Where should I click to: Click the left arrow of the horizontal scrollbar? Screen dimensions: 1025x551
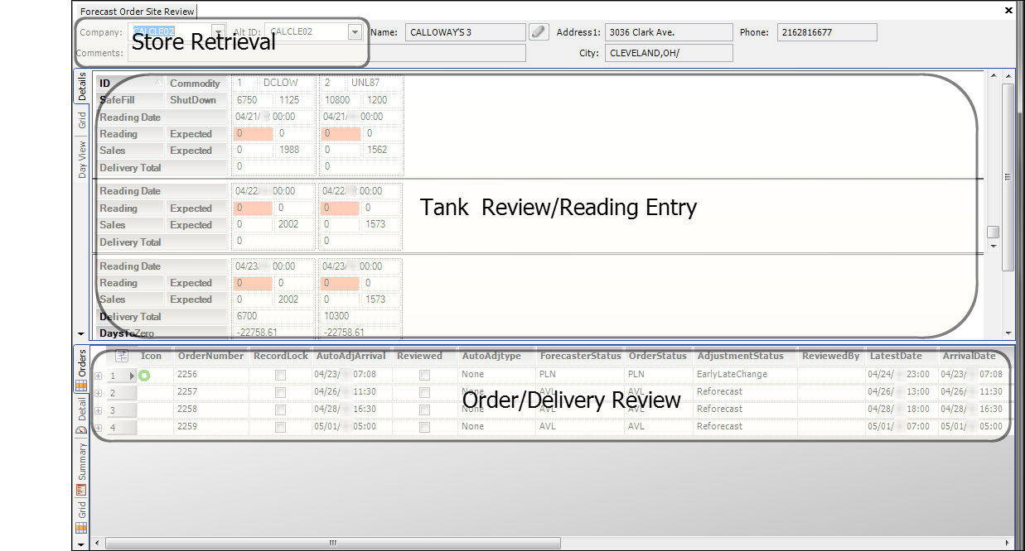pos(98,544)
